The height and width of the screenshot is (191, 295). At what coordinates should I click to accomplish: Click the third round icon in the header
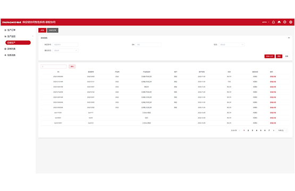(x=285, y=22)
